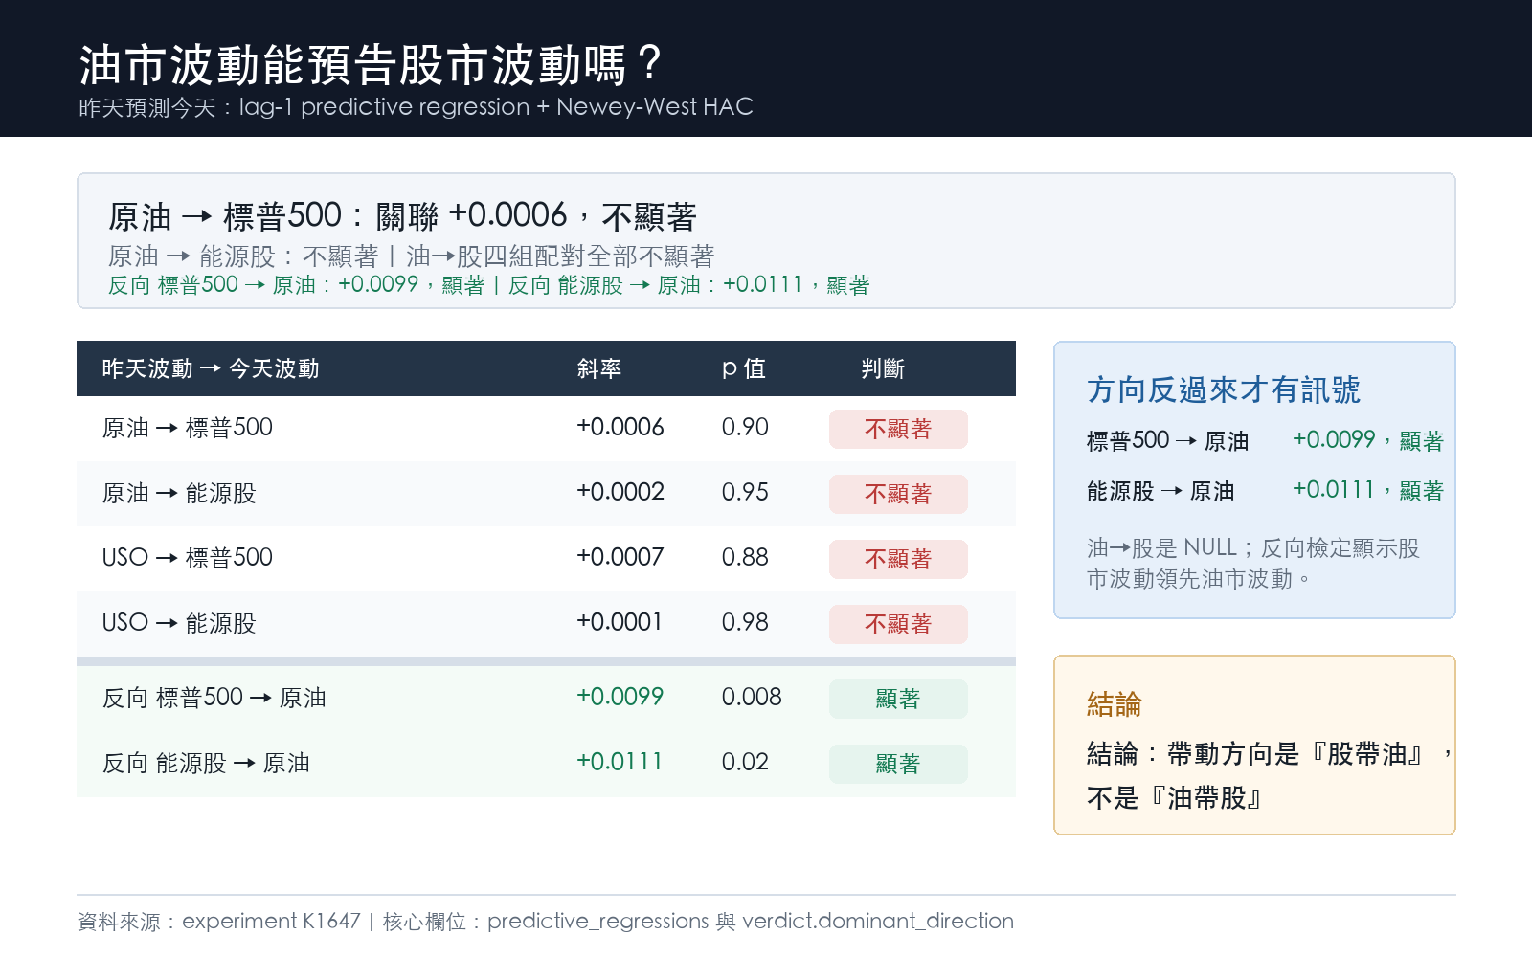Select row label 反向 能源股 → 原油

pyautogui.click(x=206, y=763)
